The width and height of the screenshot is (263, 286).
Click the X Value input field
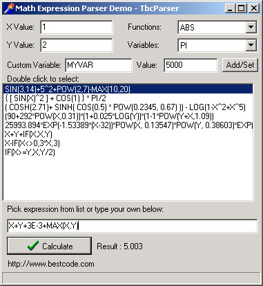pyautogui.click(x=77, y=27)
